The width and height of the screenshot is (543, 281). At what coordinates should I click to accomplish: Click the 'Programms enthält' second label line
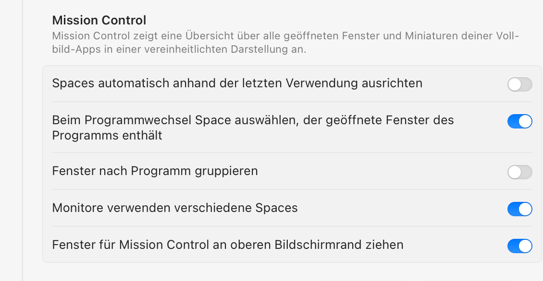(107, 136)
